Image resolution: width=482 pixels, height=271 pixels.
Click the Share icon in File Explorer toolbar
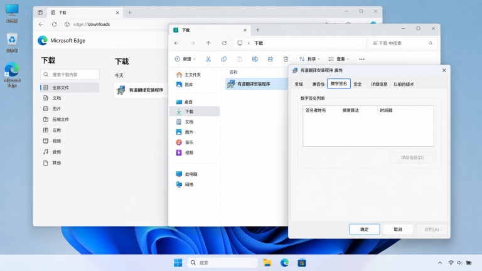[x=270, y=59]
